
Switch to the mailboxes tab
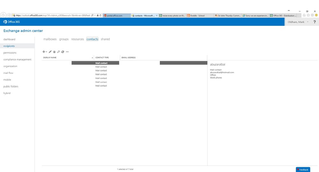tap(50, 39)
